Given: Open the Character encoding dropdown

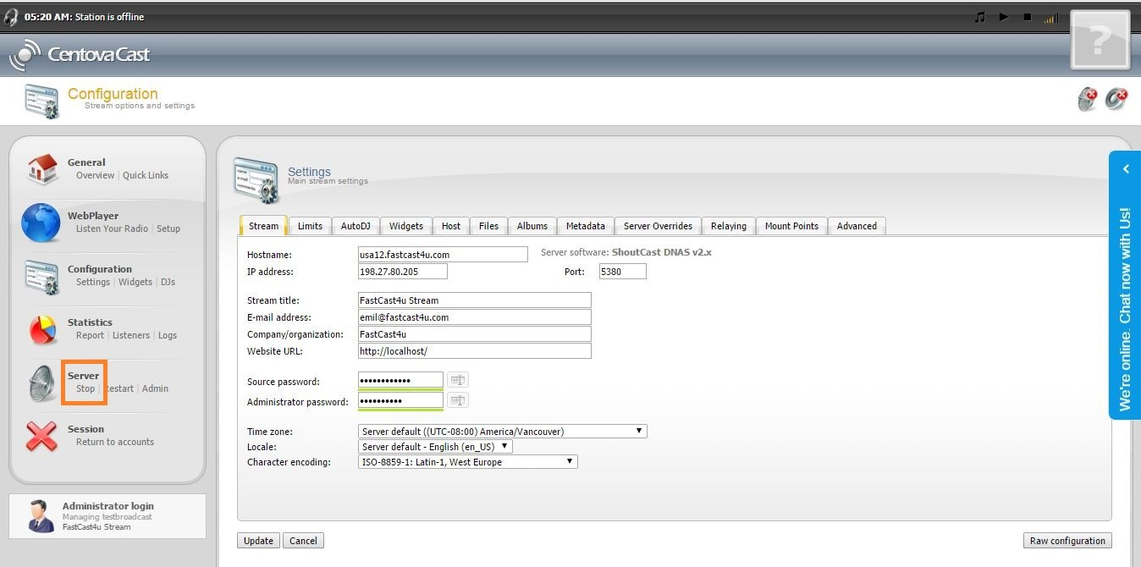Looking at the screenshot, I should (468, 461).
